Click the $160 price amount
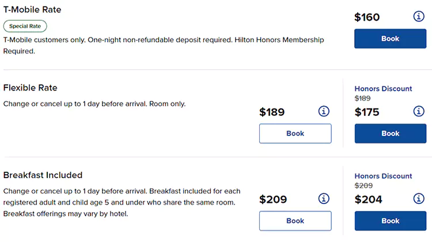 367,17
